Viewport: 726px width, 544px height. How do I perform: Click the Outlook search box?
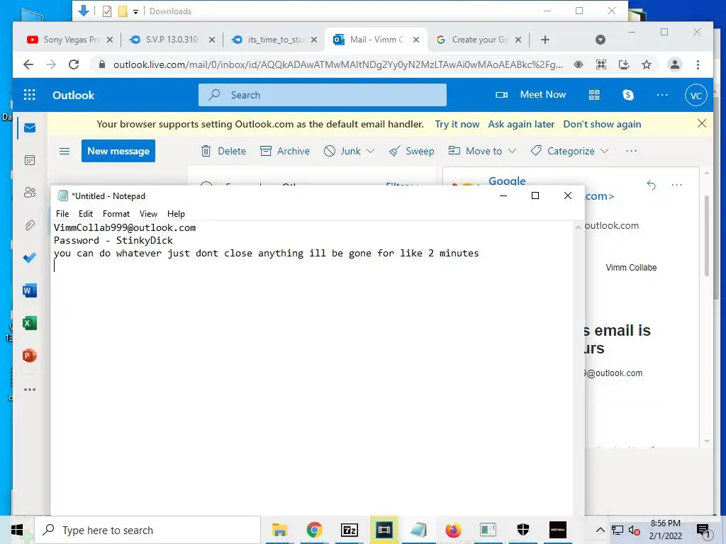(x=323, y=95)
